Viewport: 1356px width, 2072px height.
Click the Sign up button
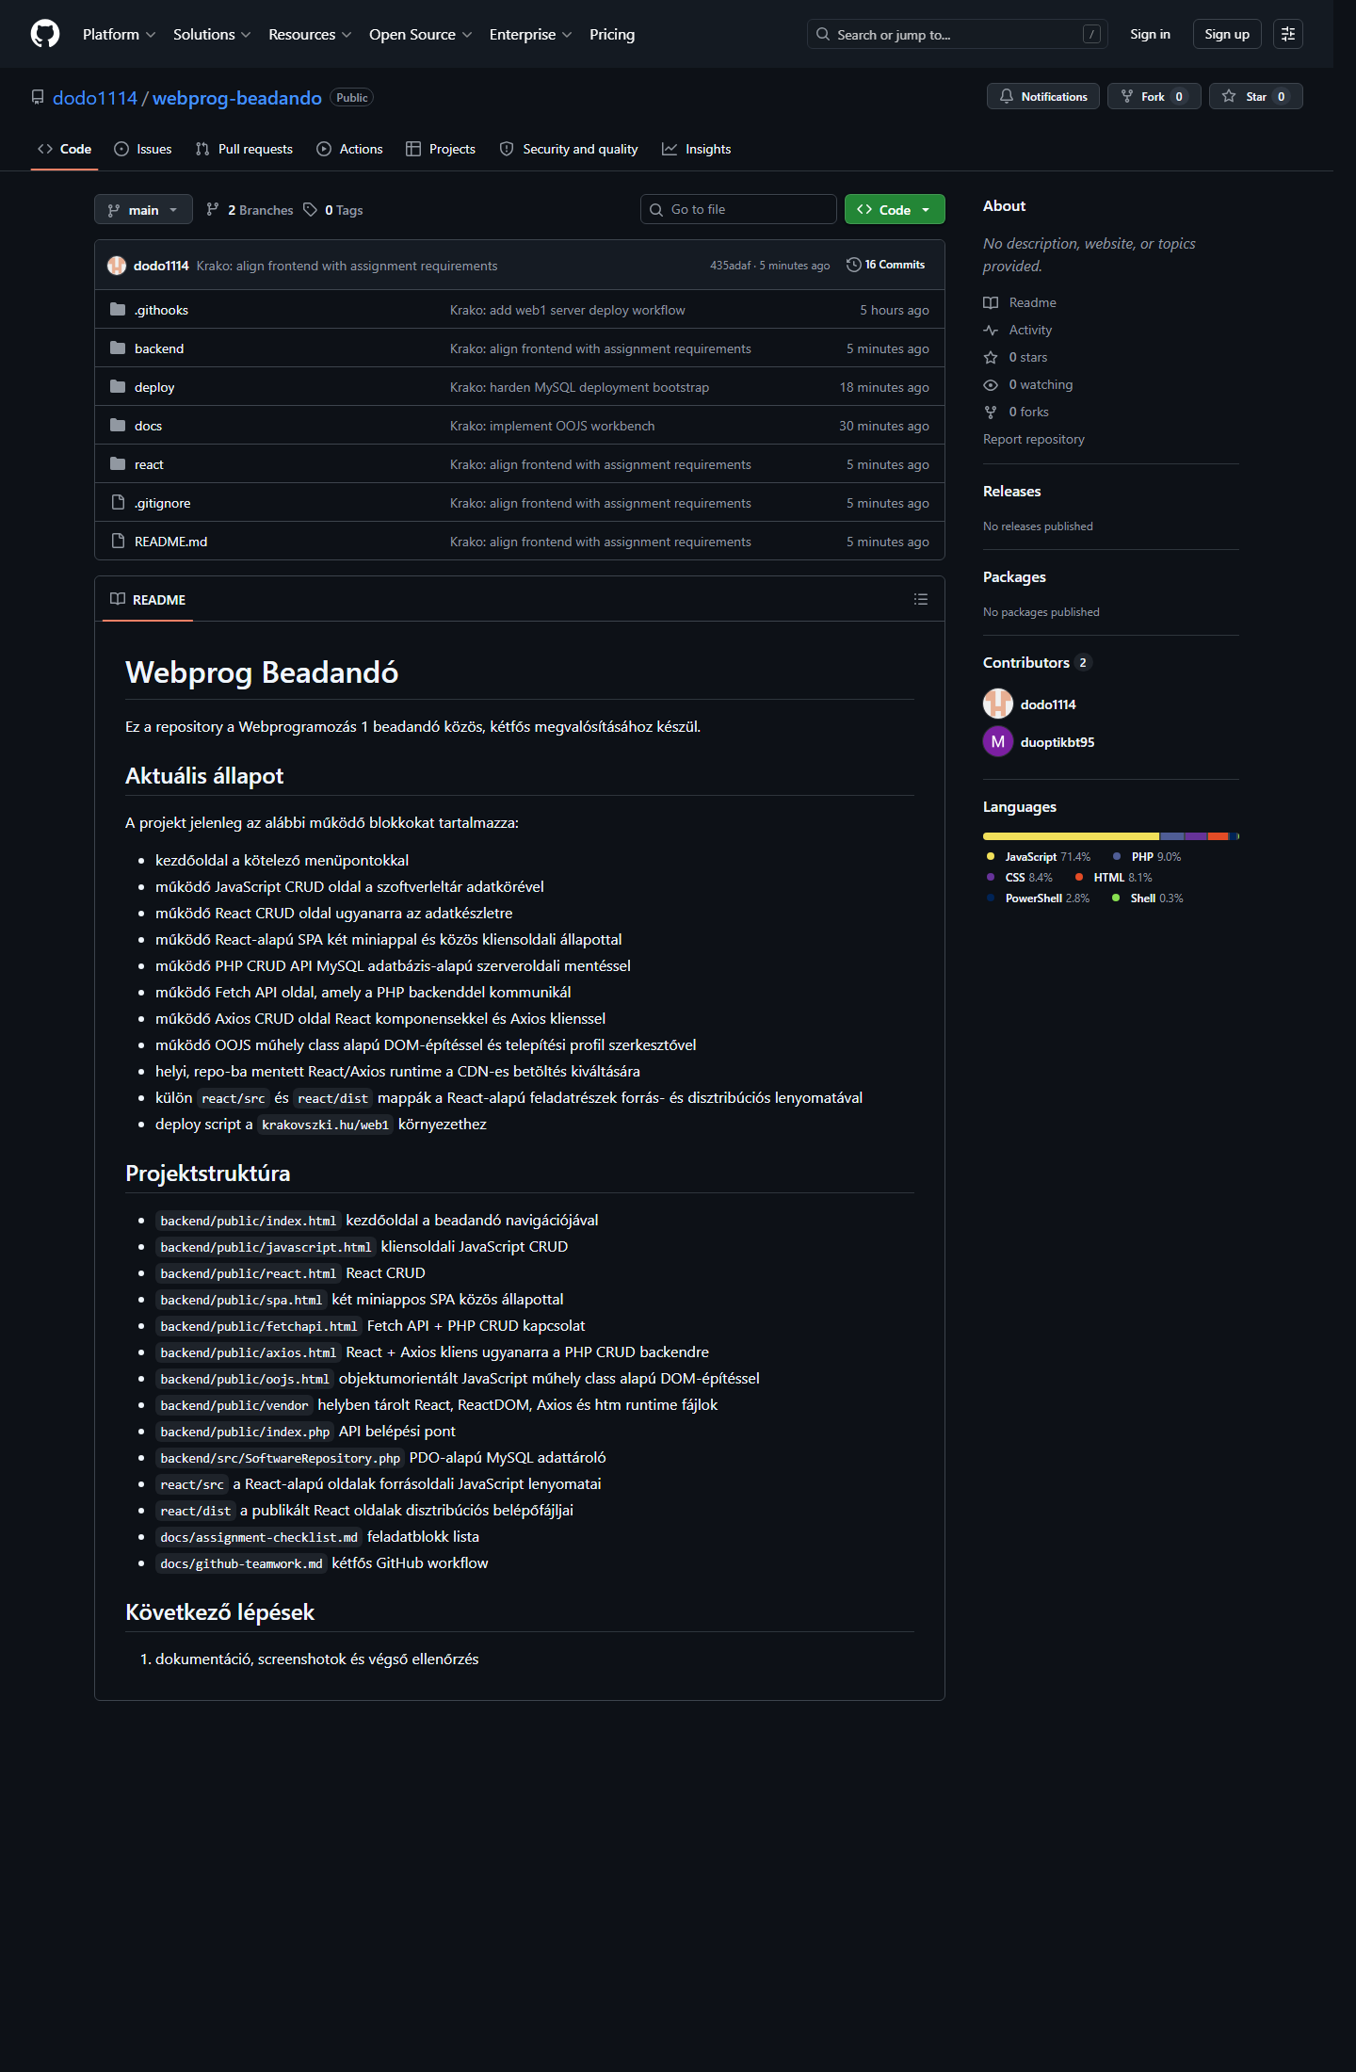1226,35
